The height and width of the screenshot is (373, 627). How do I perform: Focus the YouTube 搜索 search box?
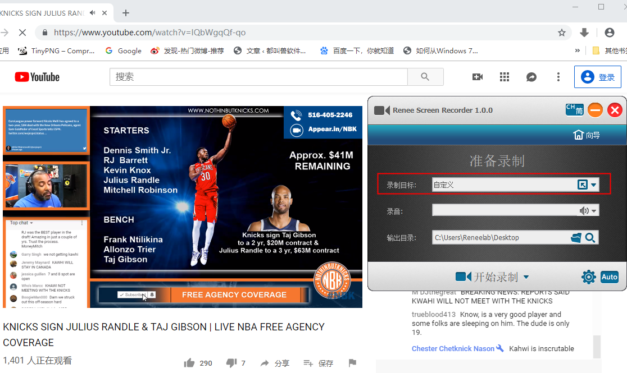(x=258, y=77)
